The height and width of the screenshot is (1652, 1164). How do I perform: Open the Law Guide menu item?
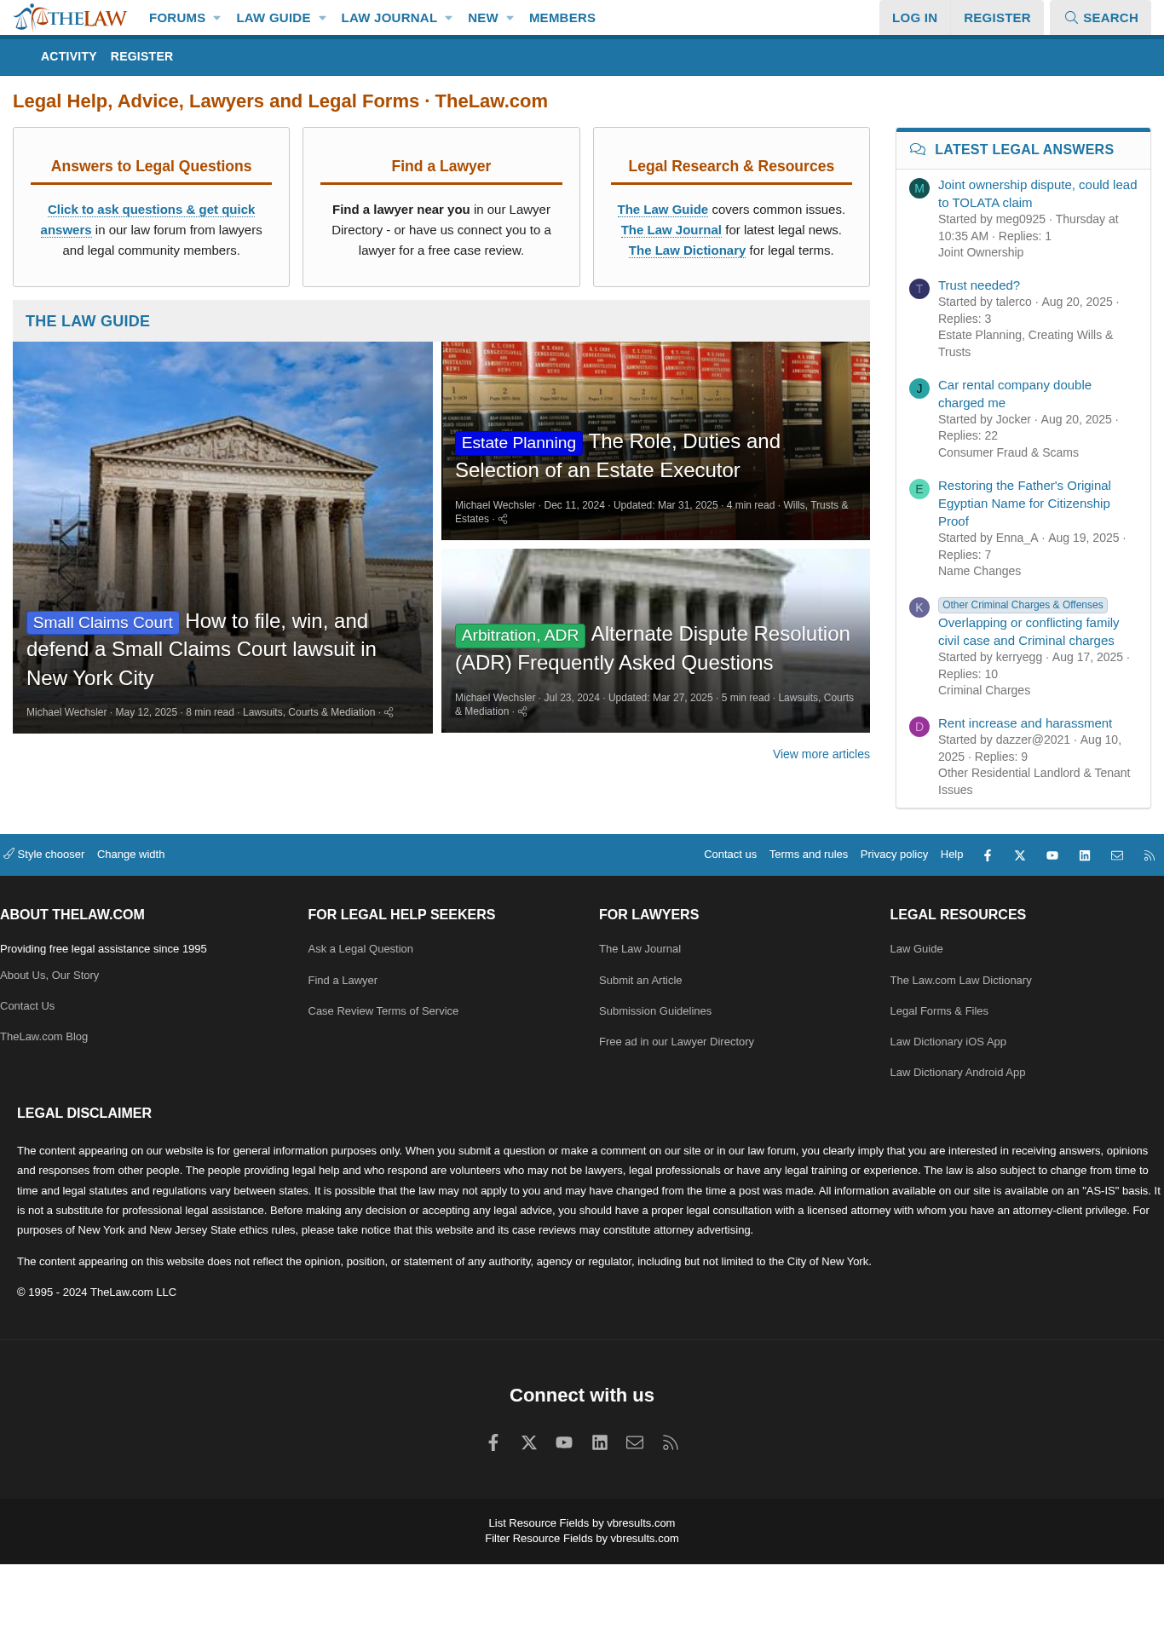274,18
